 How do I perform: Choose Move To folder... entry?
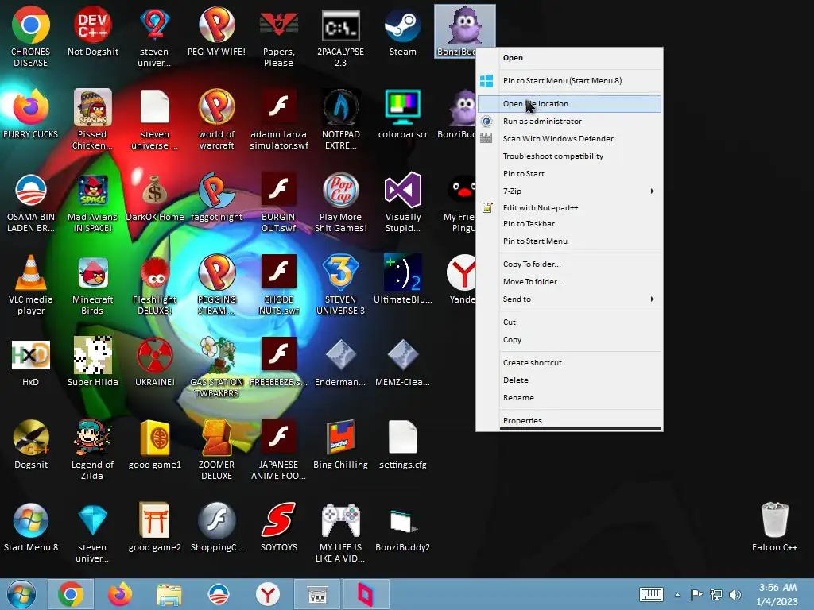569,282
